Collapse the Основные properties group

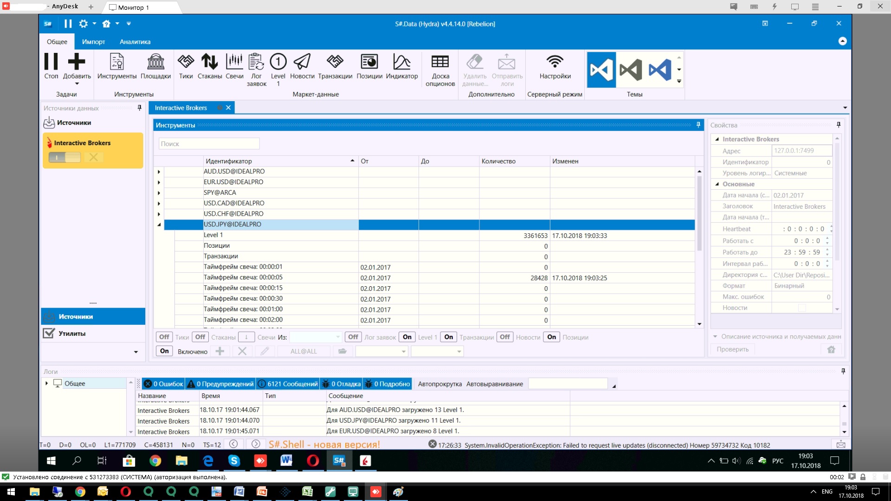coord(717,184)
